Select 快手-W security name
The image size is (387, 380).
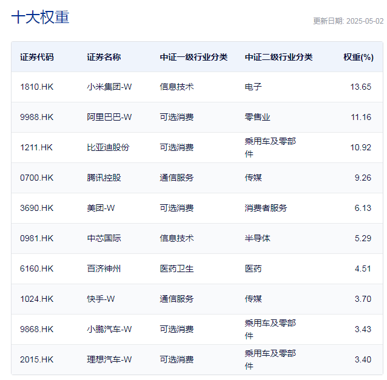101,299
